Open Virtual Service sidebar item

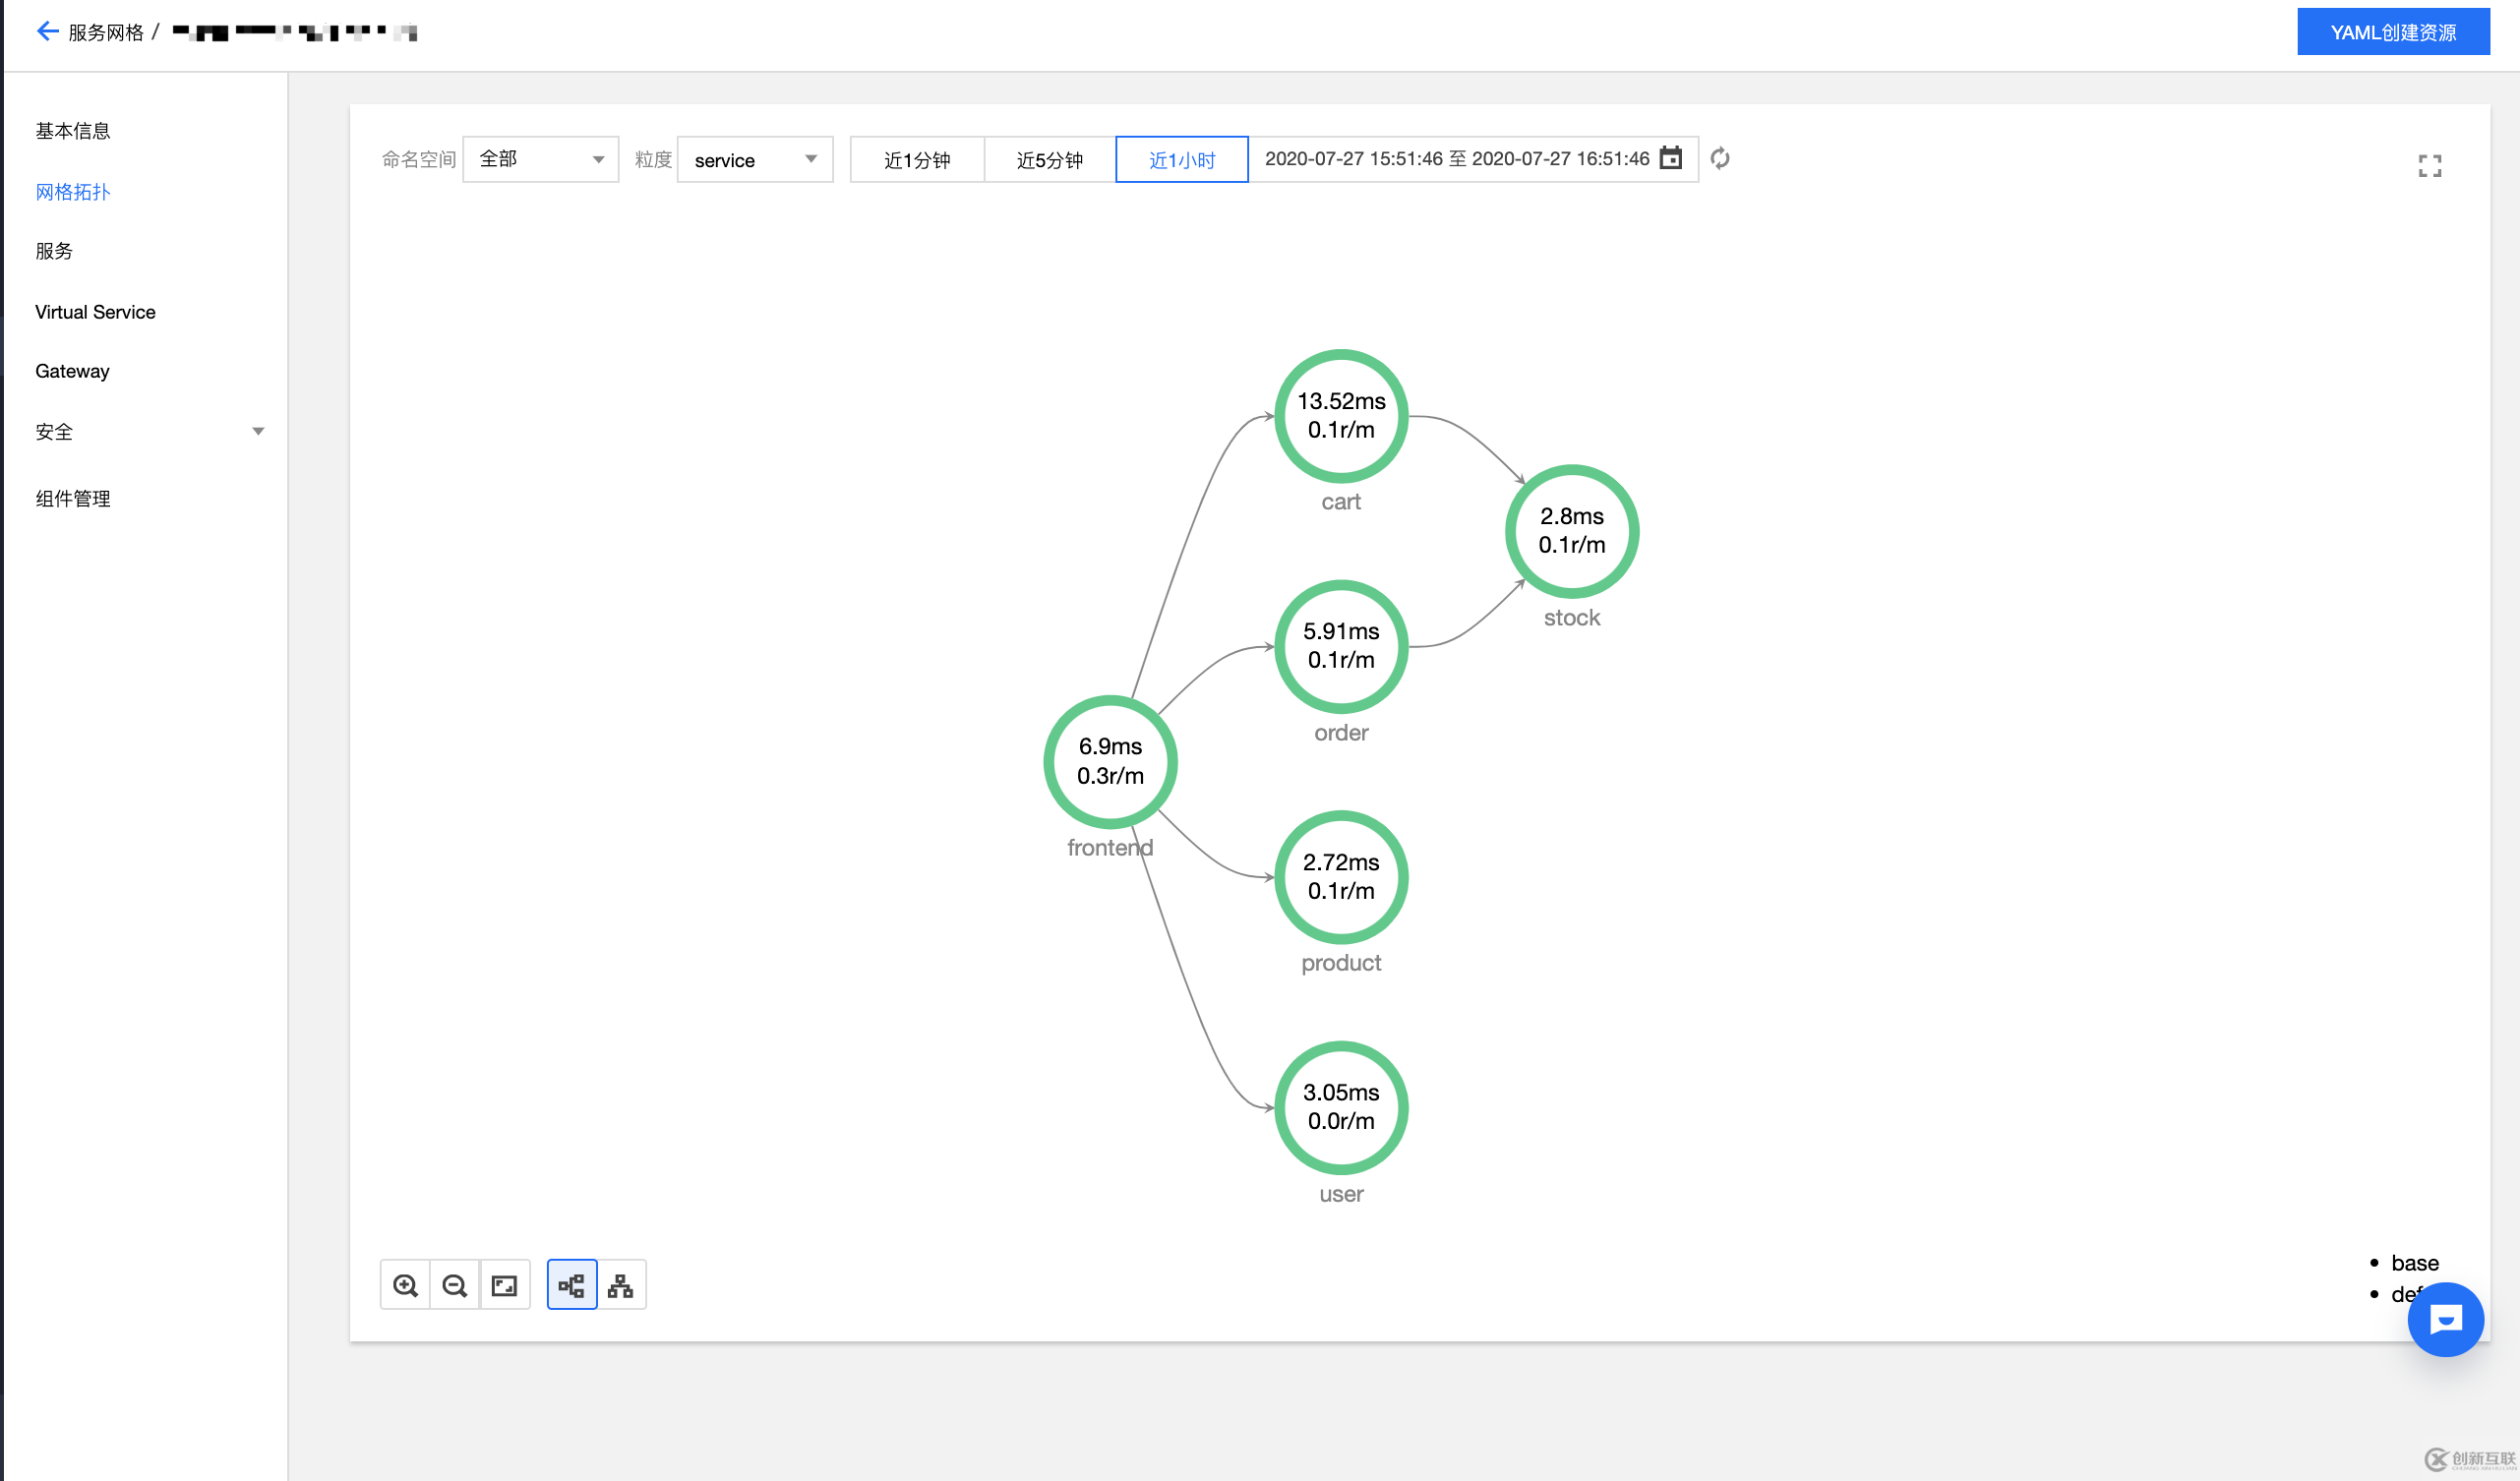tap(95, 312)
